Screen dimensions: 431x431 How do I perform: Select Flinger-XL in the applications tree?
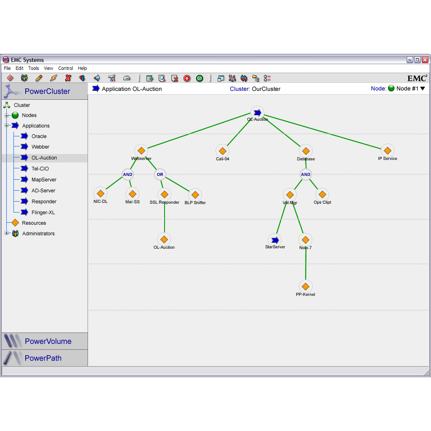(x=43, y=213)
